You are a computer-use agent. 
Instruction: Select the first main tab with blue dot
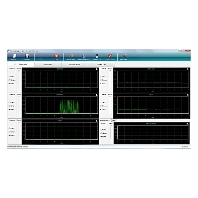point(21,64)
